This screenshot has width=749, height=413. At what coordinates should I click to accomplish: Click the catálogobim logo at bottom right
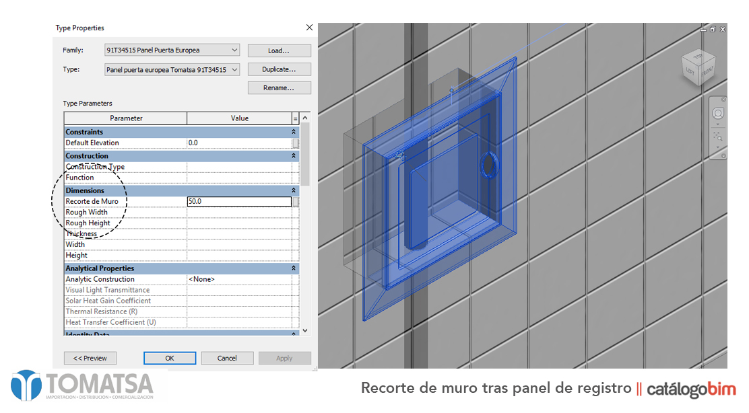692,388
